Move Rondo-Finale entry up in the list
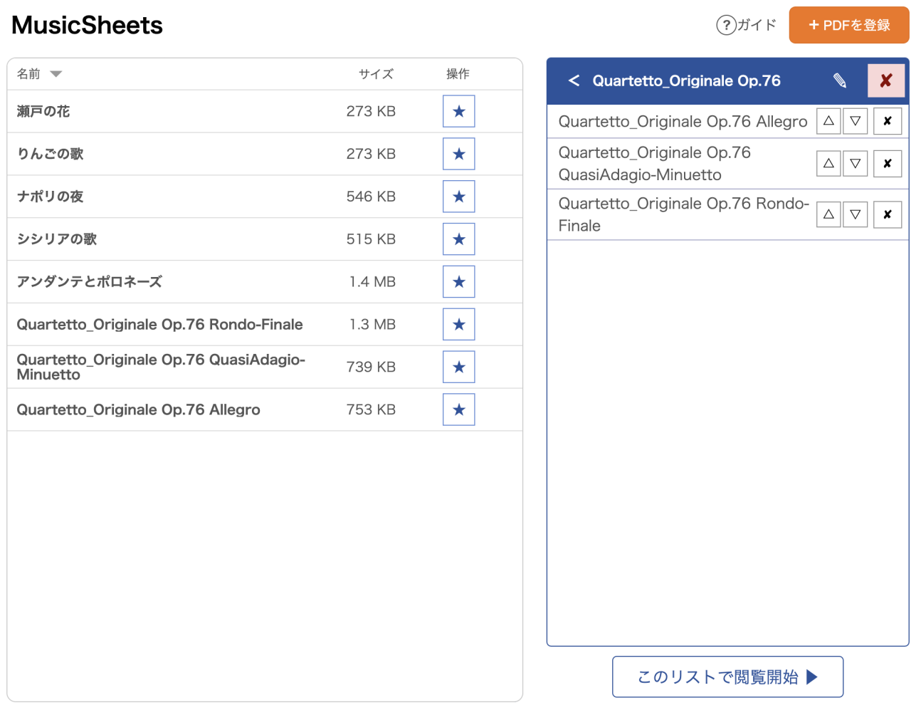The image size is (916, 705). point(828,214)
